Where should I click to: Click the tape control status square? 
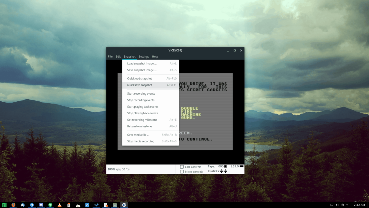pos(225,166)
